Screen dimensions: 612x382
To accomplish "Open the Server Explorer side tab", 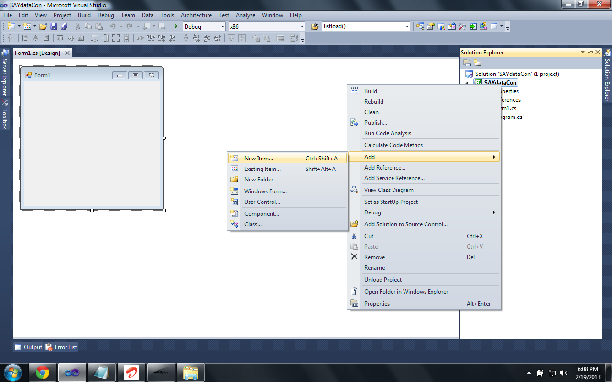I will coord(5,73).
